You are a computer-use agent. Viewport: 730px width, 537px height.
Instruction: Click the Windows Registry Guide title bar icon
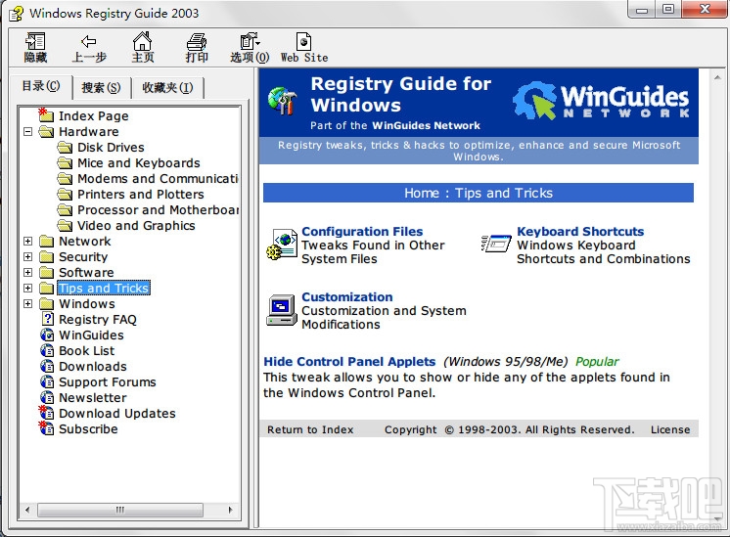click(x=17, y=14)
